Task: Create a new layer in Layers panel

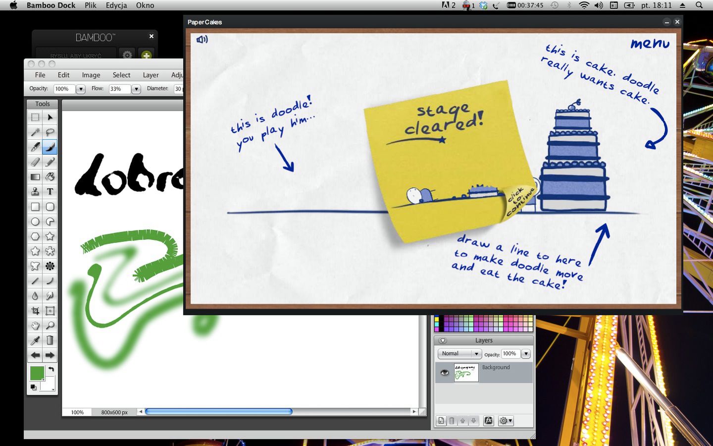Action: coord(441,421)
